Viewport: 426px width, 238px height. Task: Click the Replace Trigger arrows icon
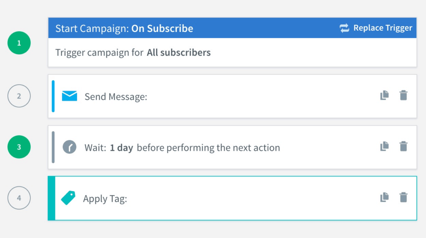[344, 28]
